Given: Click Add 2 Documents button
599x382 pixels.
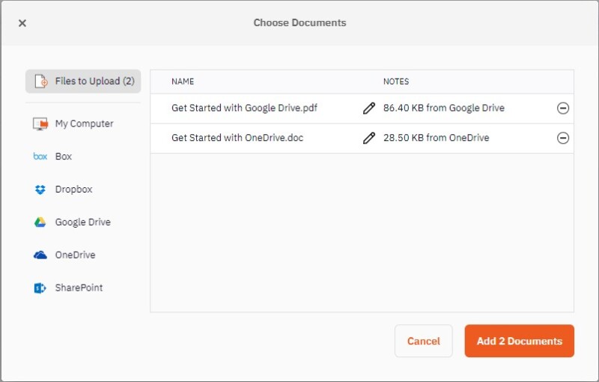Looking at the screenshot, I should [x=519, y=341].
